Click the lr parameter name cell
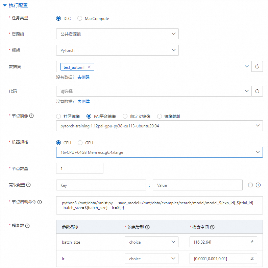This screenshot has height=268, width=268. pyautogui.click(x=88, y=259)
